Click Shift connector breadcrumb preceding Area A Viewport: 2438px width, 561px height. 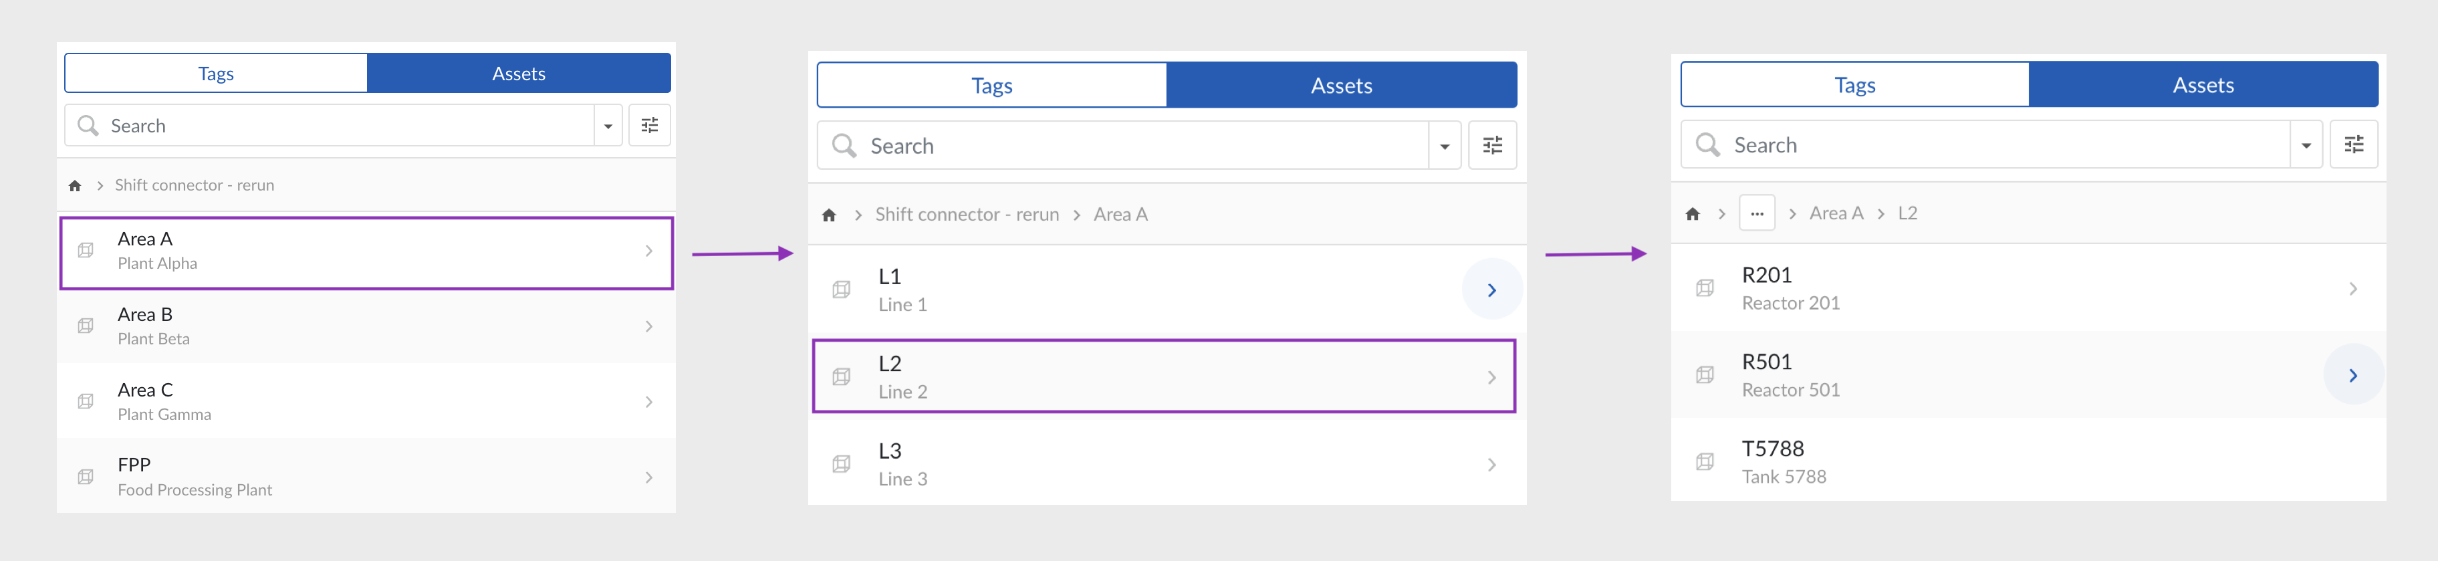(x=966, y=215)
